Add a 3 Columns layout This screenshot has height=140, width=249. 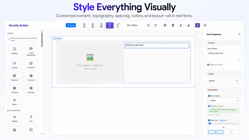point(14,77)
